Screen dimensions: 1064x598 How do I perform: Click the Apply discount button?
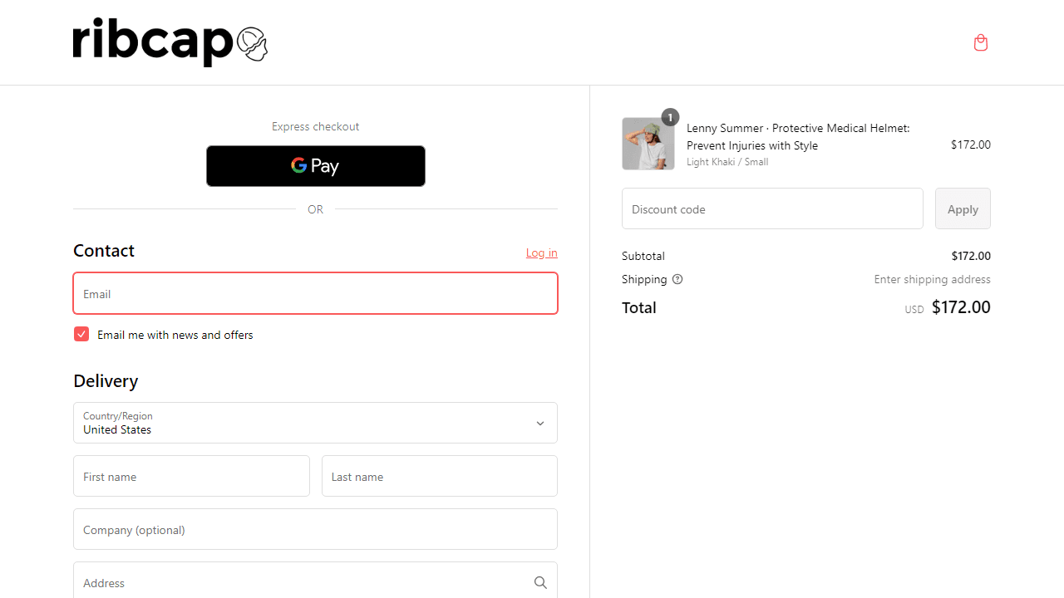[x=963, y=208]
